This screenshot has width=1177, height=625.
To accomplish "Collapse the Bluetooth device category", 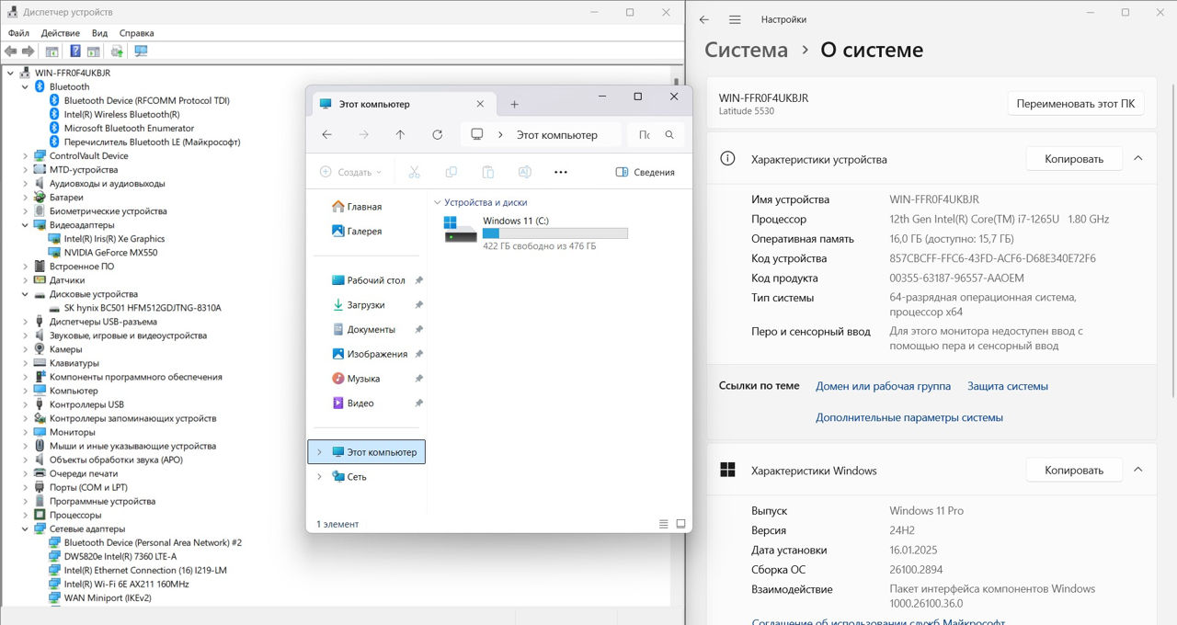I will 25,86.
